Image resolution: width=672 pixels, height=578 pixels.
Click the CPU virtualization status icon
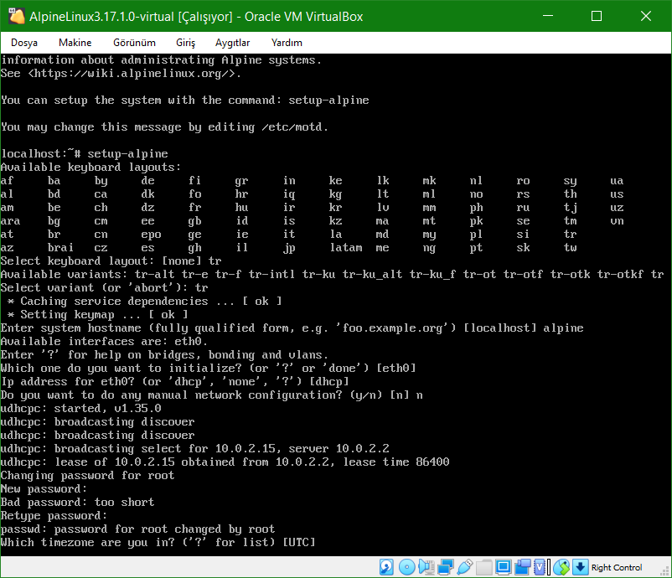pyautogui.click(x=540, y=567)
